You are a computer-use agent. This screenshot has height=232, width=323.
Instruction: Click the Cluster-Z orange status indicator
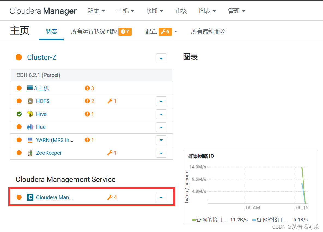click(x=19, y=57)
